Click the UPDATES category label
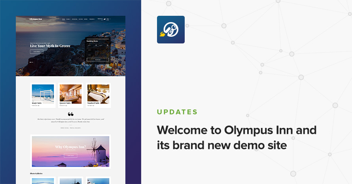The height and width of the screenshot is (184, 352). 177,112
